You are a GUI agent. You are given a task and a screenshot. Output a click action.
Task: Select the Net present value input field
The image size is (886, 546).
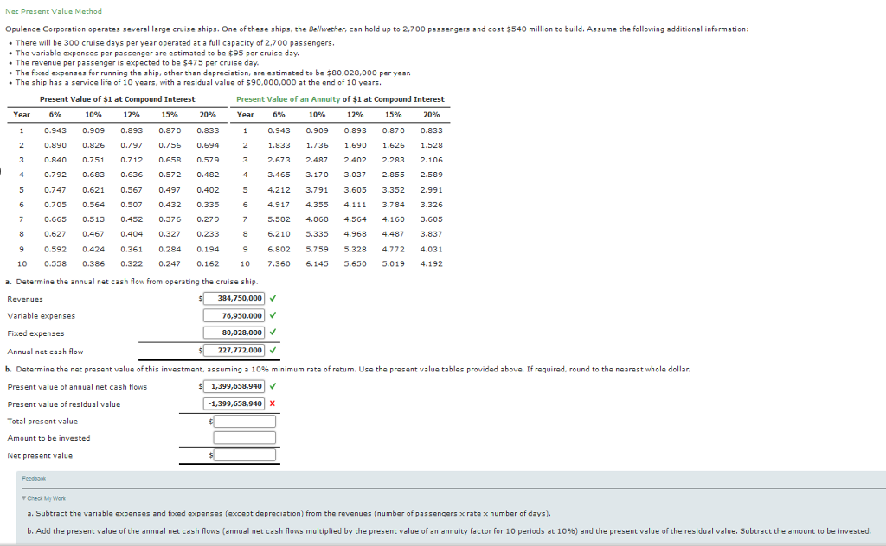click(x=245, y=455)
